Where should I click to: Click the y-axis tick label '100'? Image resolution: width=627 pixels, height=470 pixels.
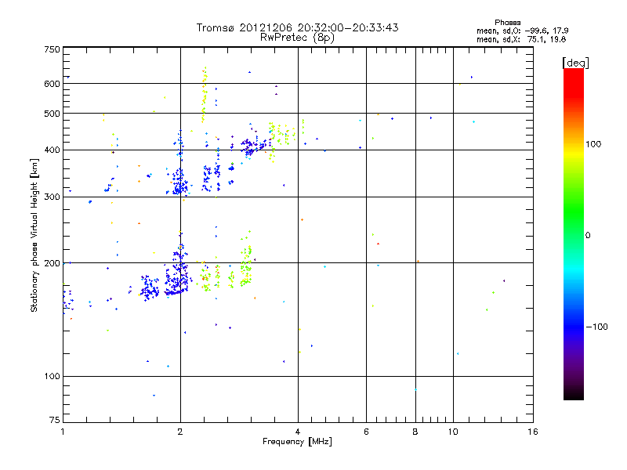coord(52,377)
